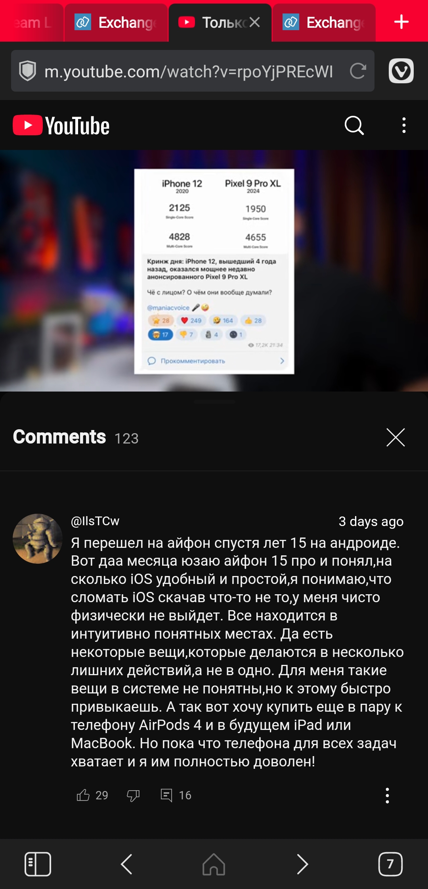Add a new tab with the plus icon

point(401,21)
